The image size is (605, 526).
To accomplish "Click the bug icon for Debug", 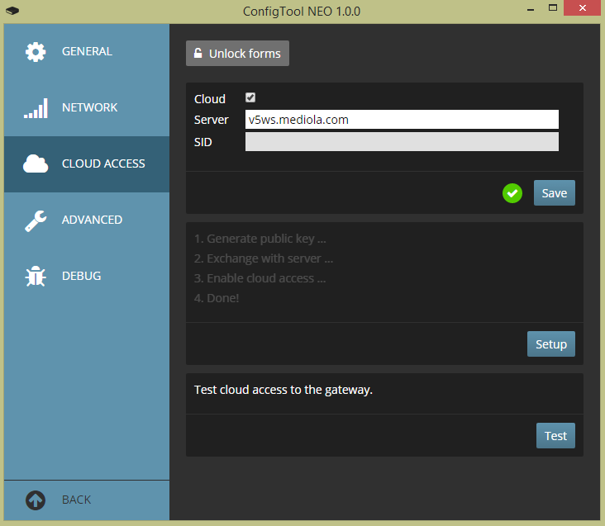I will pos(36,277).
